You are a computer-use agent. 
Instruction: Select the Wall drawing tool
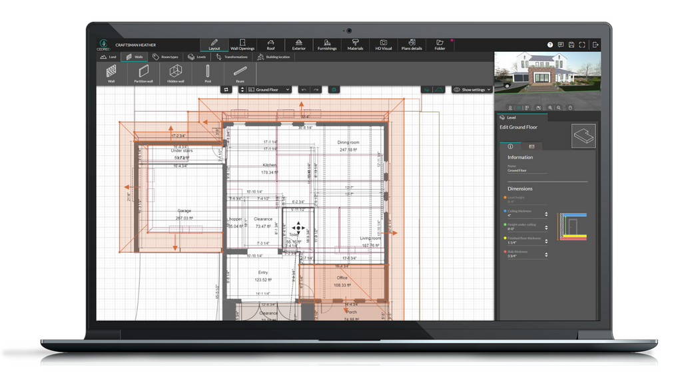tap(111, 73)
